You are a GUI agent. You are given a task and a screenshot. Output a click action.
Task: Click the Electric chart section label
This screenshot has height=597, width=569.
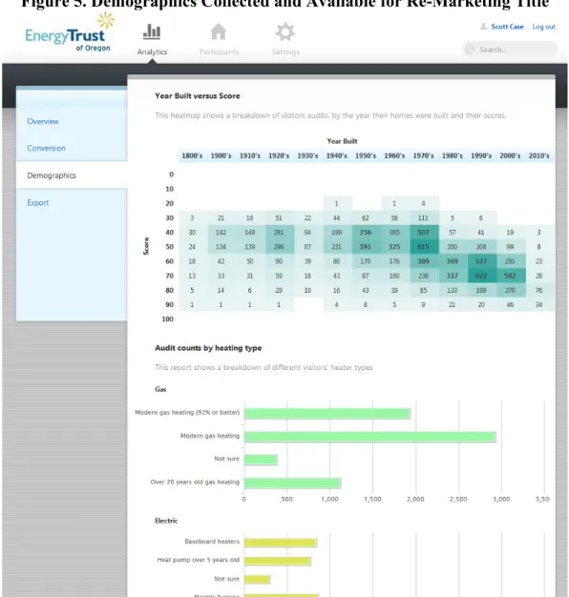(x=166, y=521)
